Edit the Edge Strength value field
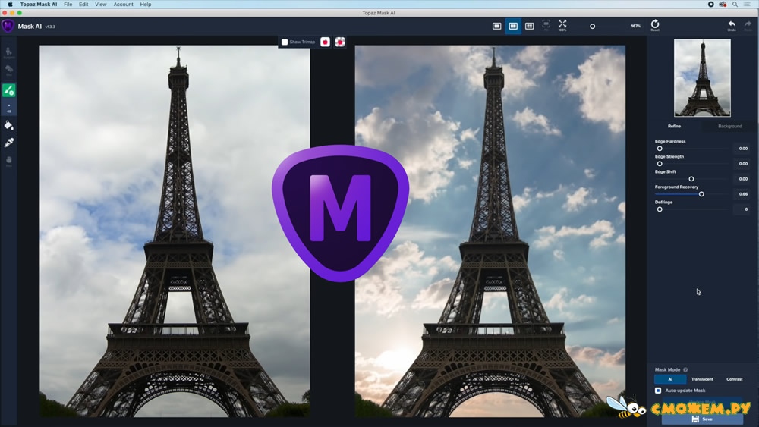This screenshot has width=759, height=427. click(x=743, y=164)
